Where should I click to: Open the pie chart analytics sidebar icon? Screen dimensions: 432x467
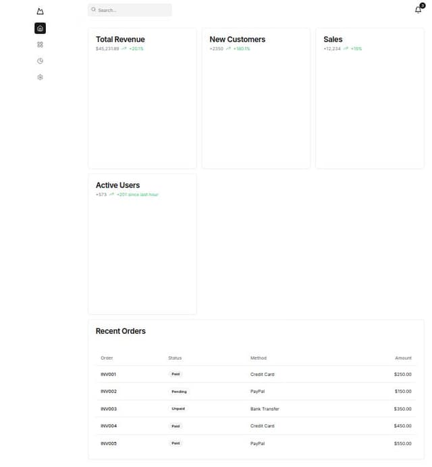click(x=40, y=61)
